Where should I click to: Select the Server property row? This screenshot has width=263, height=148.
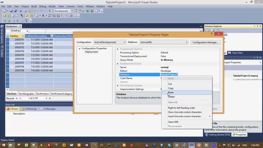coord(167,67)
